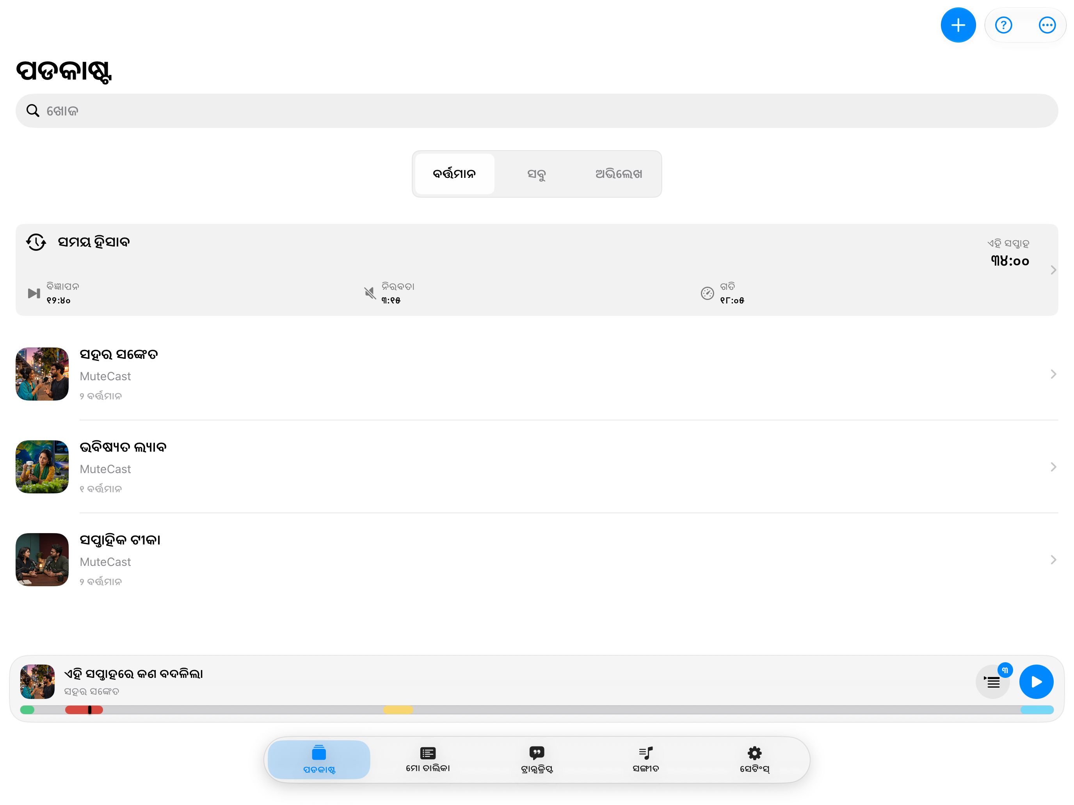
Task: Jump to the blue end segment on progress bar
Action: point(1037,710)
